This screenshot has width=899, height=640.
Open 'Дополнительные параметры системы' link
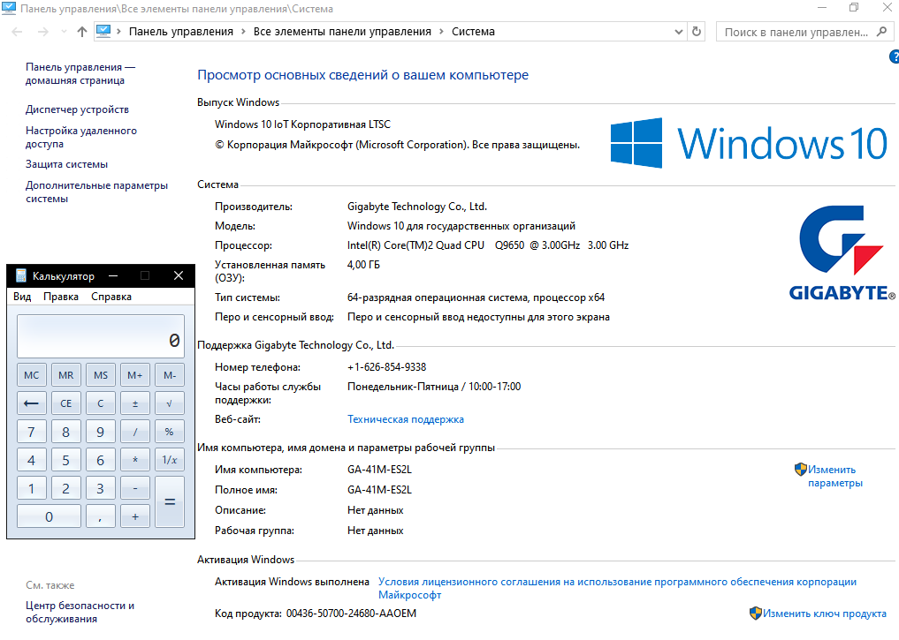coord(97,192)
